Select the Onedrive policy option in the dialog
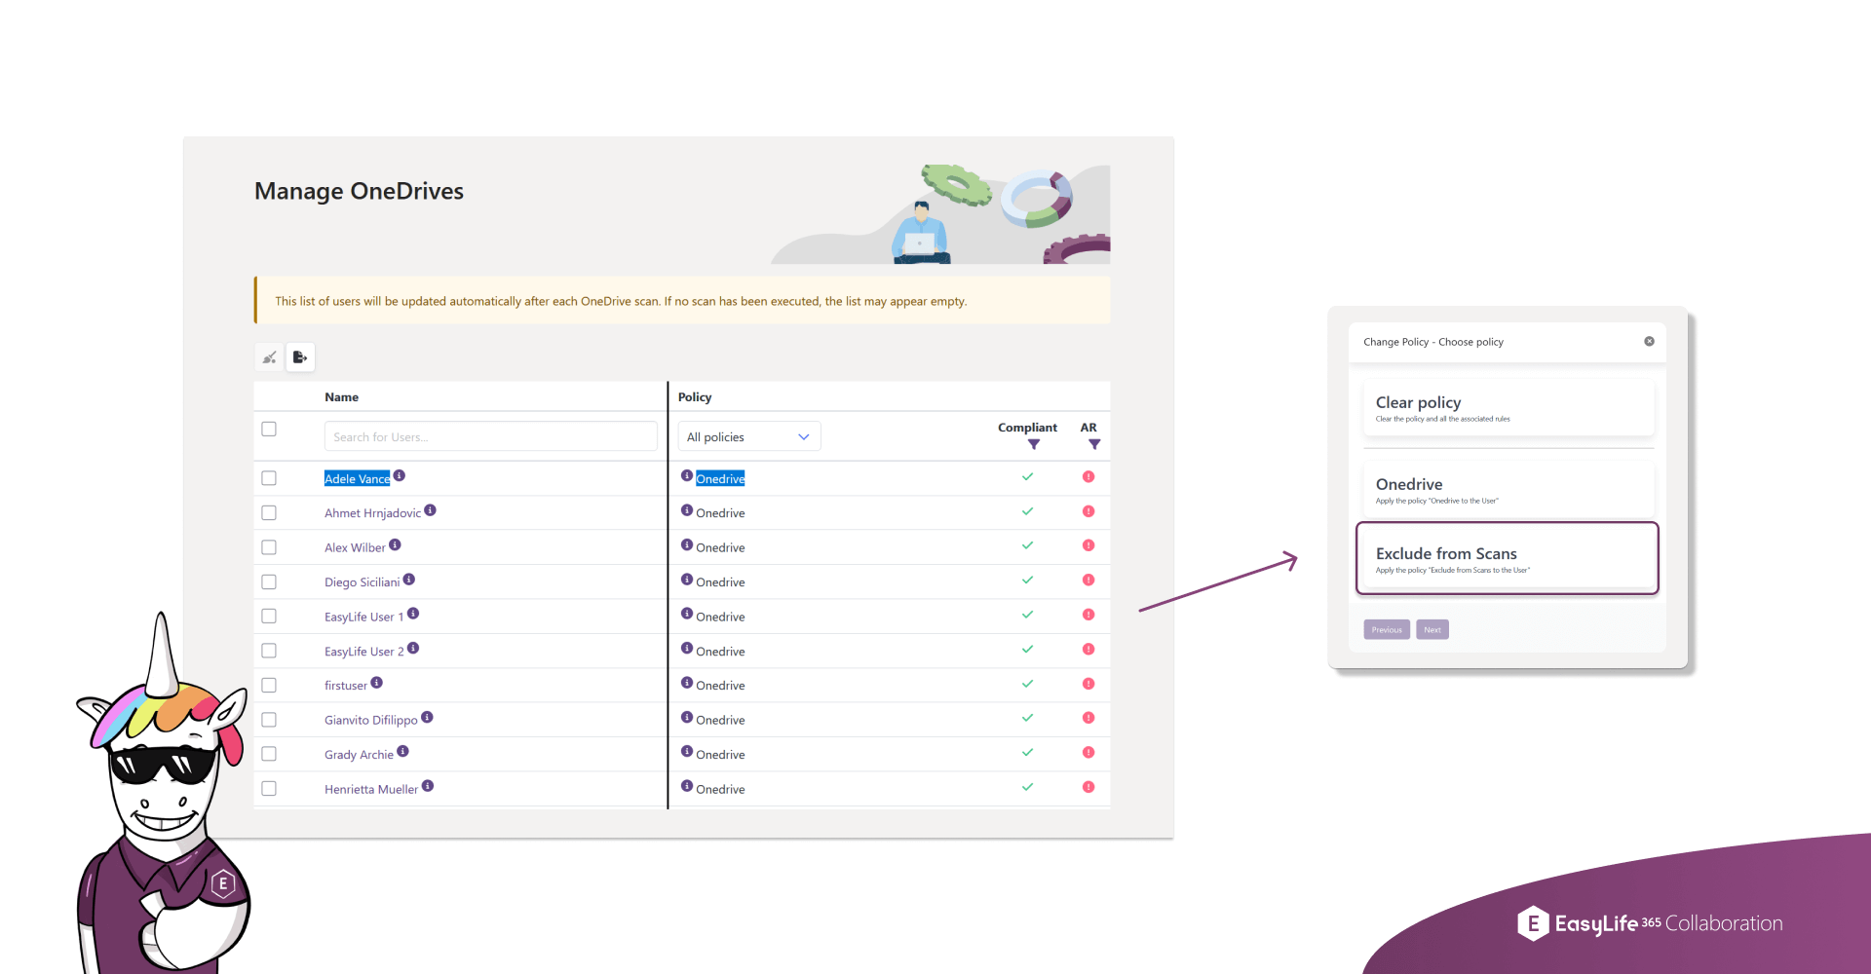The height and width of the screenshot is (974, 1871). click(1507, 489)
